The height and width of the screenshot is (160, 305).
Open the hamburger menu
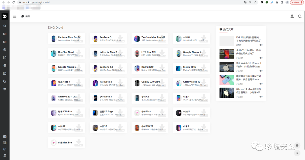pos(15,17)
